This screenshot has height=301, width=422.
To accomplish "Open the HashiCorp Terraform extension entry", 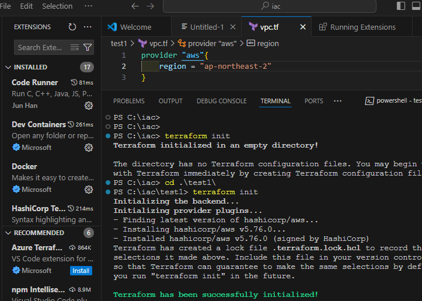I will pyautogui.click(x=53, y=214).
